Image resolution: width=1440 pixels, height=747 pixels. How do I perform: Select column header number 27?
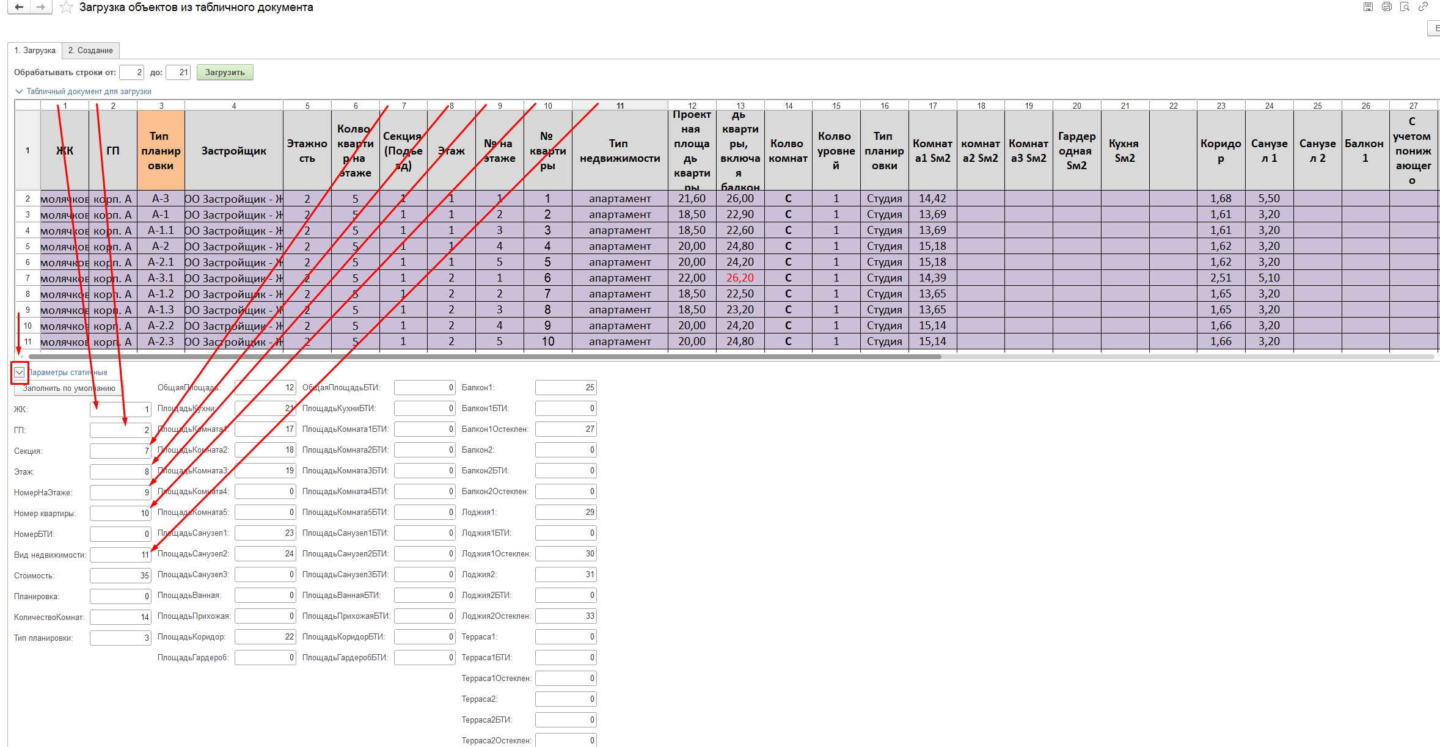[1414, 106]
